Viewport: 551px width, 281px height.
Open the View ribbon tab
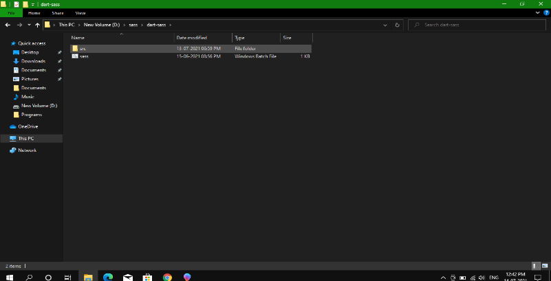point(80,13)
